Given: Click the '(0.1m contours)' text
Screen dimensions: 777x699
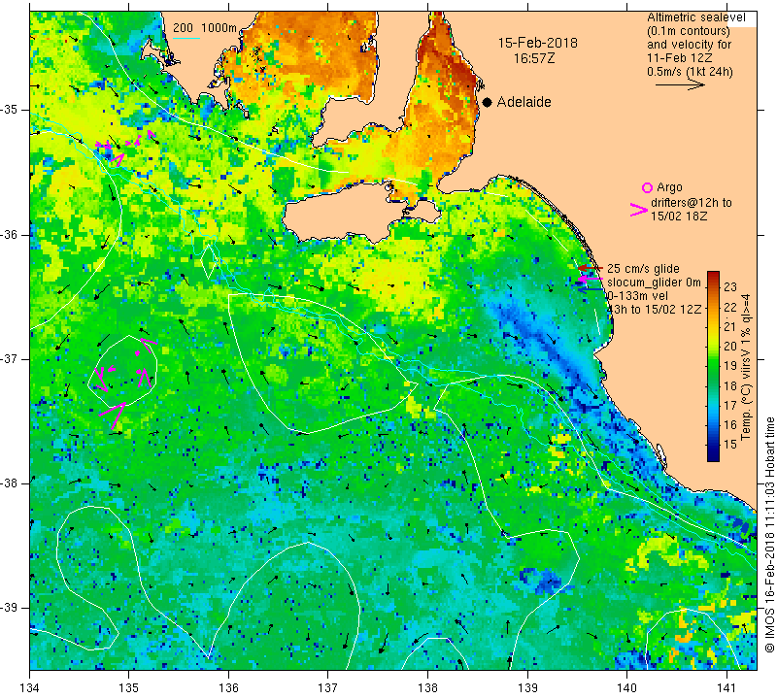Looking at the screenshot, I should click(x=689, y=31).
